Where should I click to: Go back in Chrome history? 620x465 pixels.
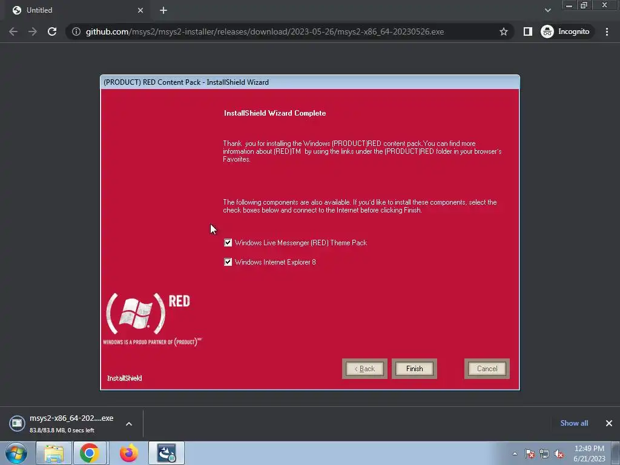13,31
